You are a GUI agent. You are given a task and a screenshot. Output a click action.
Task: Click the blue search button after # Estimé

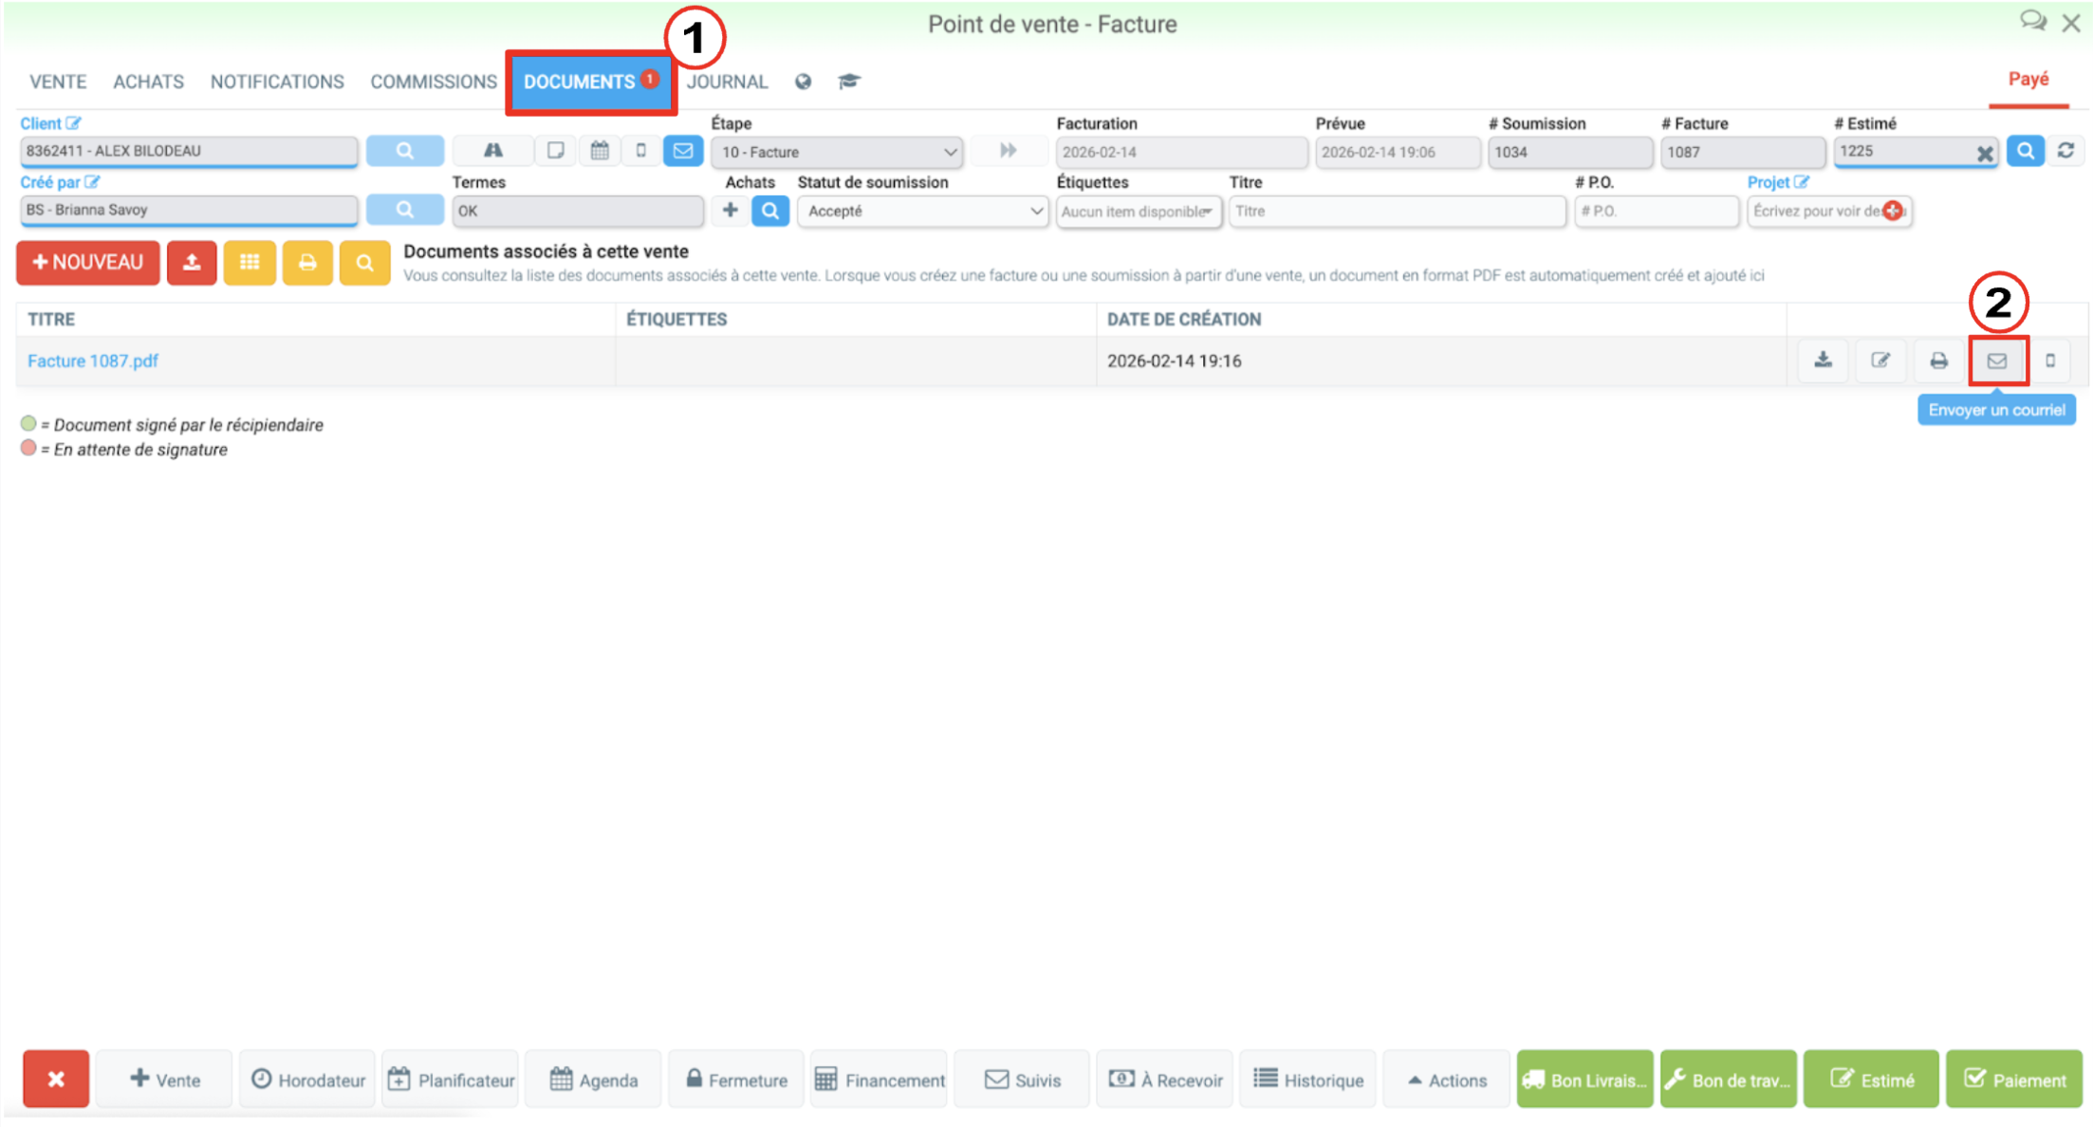pos(2025,151)
